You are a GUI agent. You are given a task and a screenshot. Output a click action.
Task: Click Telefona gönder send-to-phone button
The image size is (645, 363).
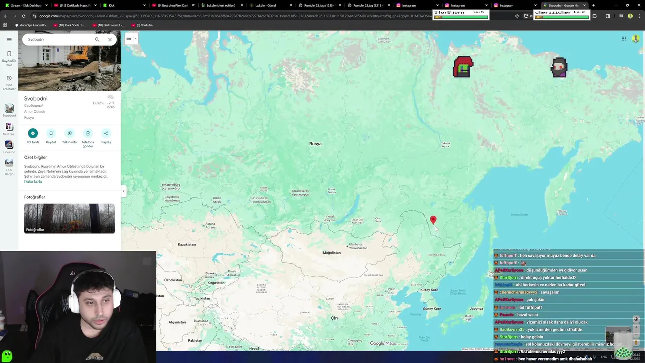pos(88,138)
